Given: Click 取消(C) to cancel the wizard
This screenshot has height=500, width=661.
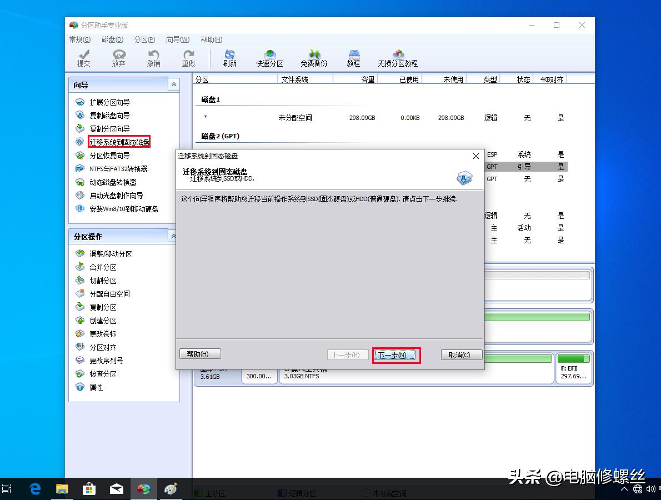Looking at the screenshot, I should coord(461,354).
